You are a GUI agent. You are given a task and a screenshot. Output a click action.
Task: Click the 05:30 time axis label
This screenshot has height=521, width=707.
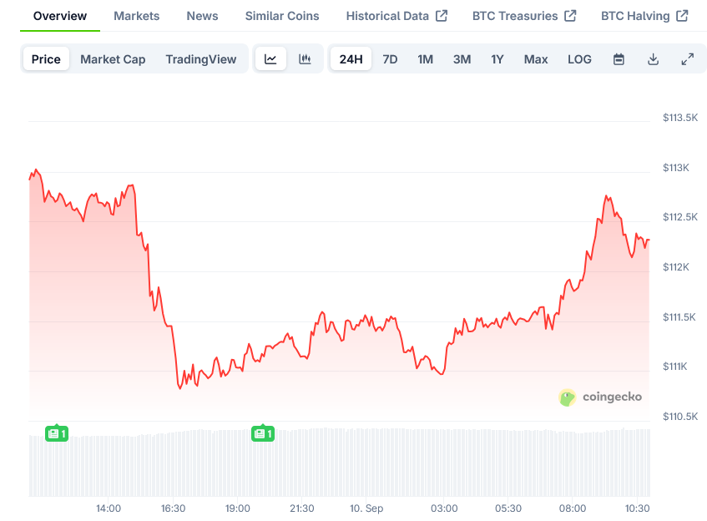tap(508, 508)
